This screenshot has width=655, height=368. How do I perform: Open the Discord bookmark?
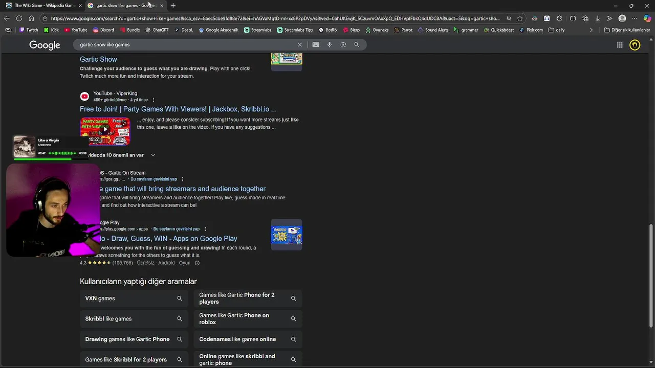point(103,30)
